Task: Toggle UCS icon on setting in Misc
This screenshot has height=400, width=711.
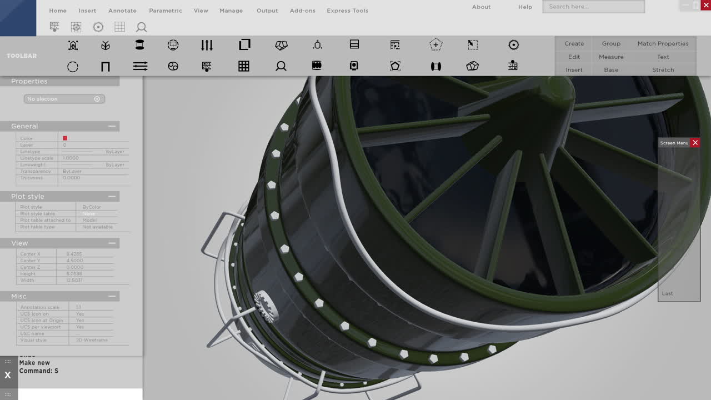Action: click(x=79, y=313)
